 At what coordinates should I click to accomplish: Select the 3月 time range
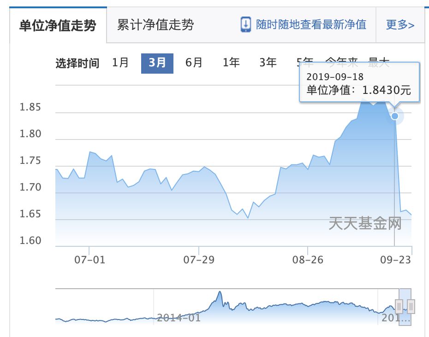[x=157, y=64]
